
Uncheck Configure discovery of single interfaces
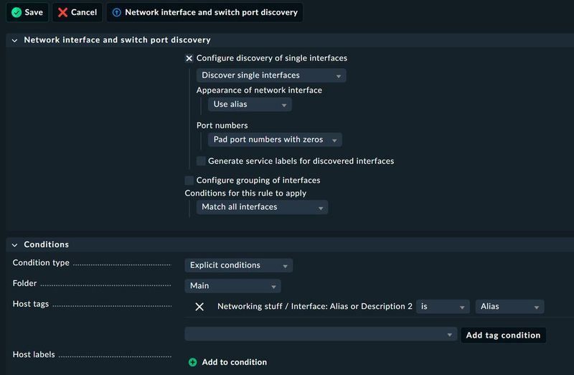pos(189,58)
